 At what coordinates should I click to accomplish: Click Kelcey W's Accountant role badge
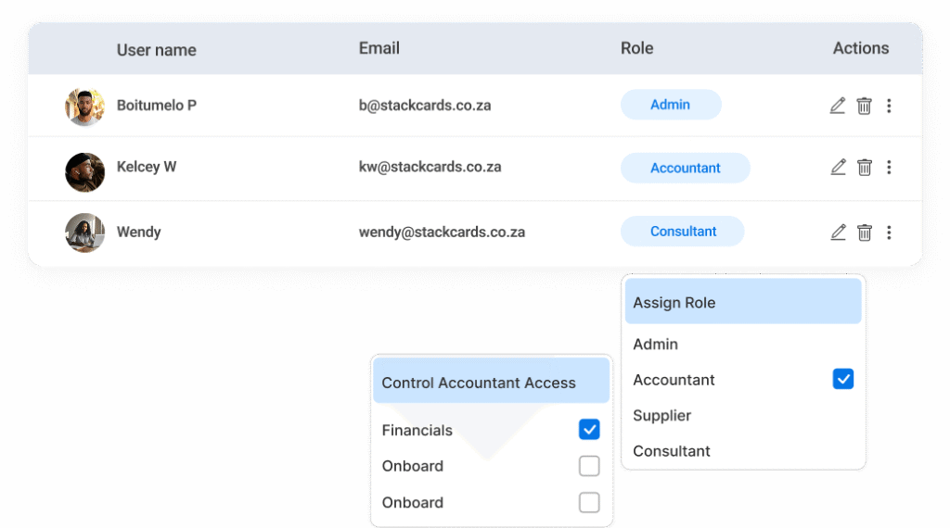point(685,168)
